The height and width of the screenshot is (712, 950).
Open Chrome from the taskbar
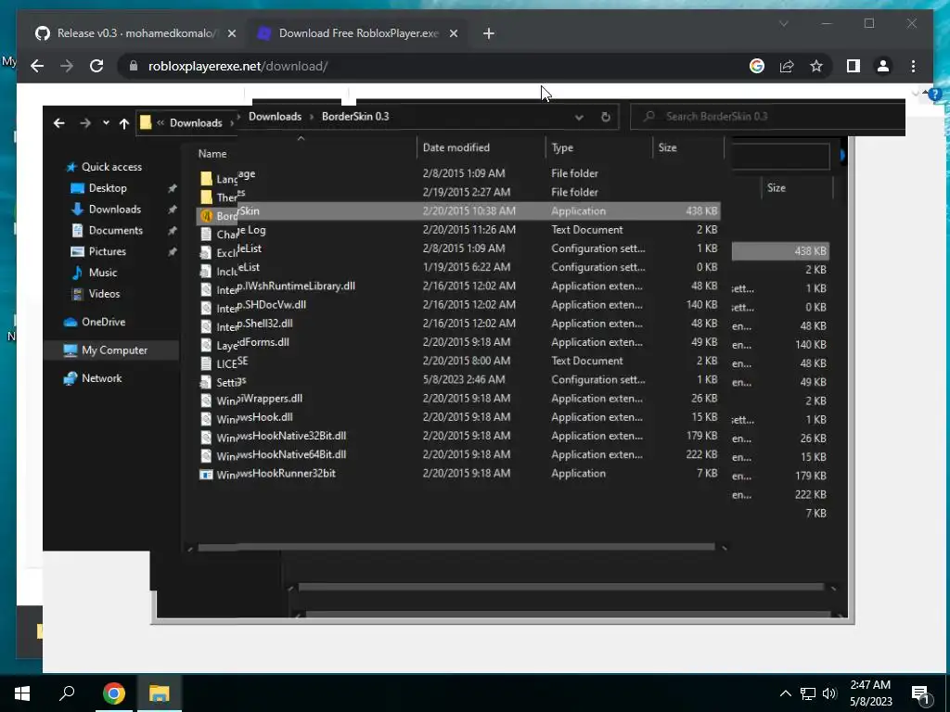pyautogui.click(x=113, y=693)
